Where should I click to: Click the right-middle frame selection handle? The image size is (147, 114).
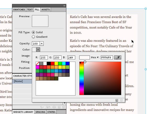point(146,69)
